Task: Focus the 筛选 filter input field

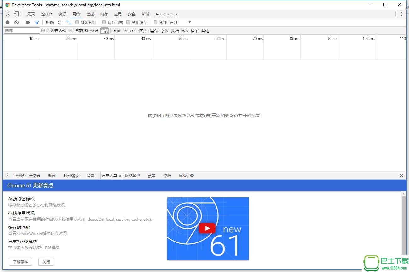Action: [x=22, y=30]
